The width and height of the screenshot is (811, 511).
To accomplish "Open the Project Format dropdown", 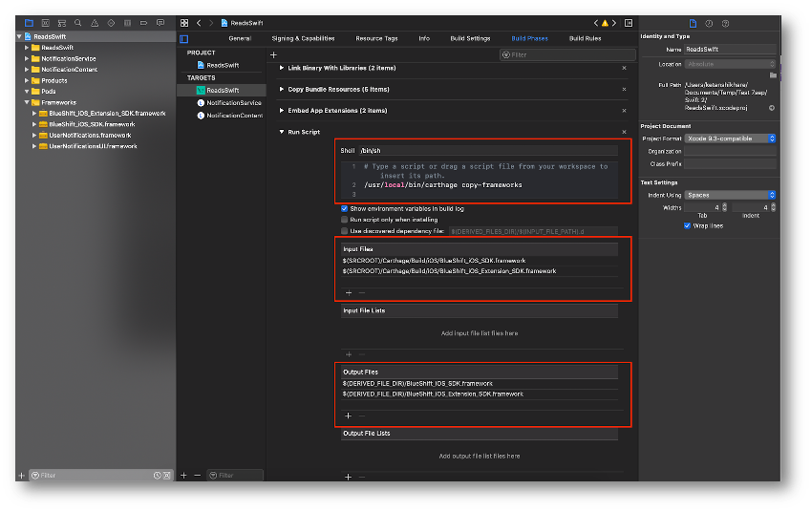I will [x=730, y=138].
